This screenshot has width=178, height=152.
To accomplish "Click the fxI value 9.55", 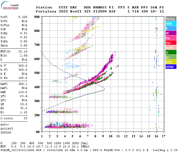I will 24,37.
